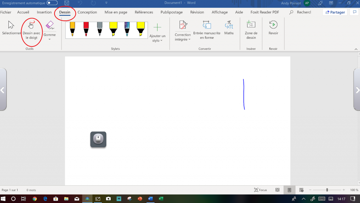Click the 0 mots word count
Viewport: 360px width, 203px height.
[x=31, y=190]
